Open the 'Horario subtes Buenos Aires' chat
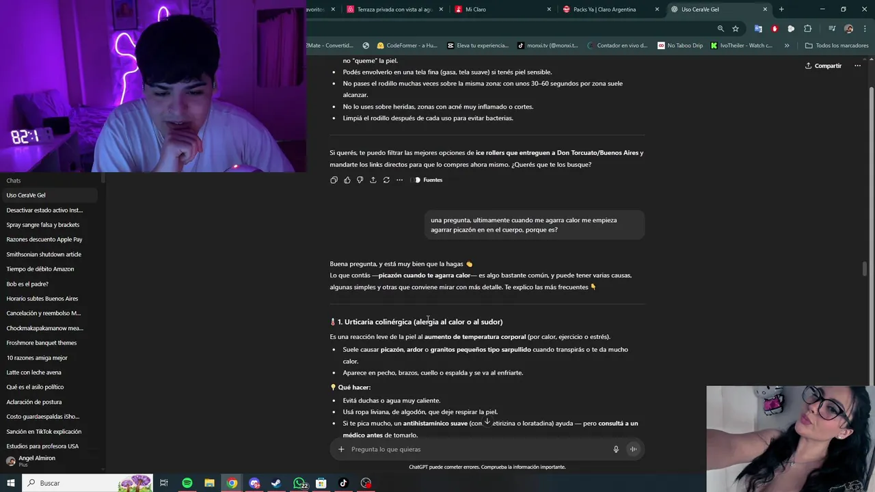Screen dimensions: 875x492 (49, 299)
